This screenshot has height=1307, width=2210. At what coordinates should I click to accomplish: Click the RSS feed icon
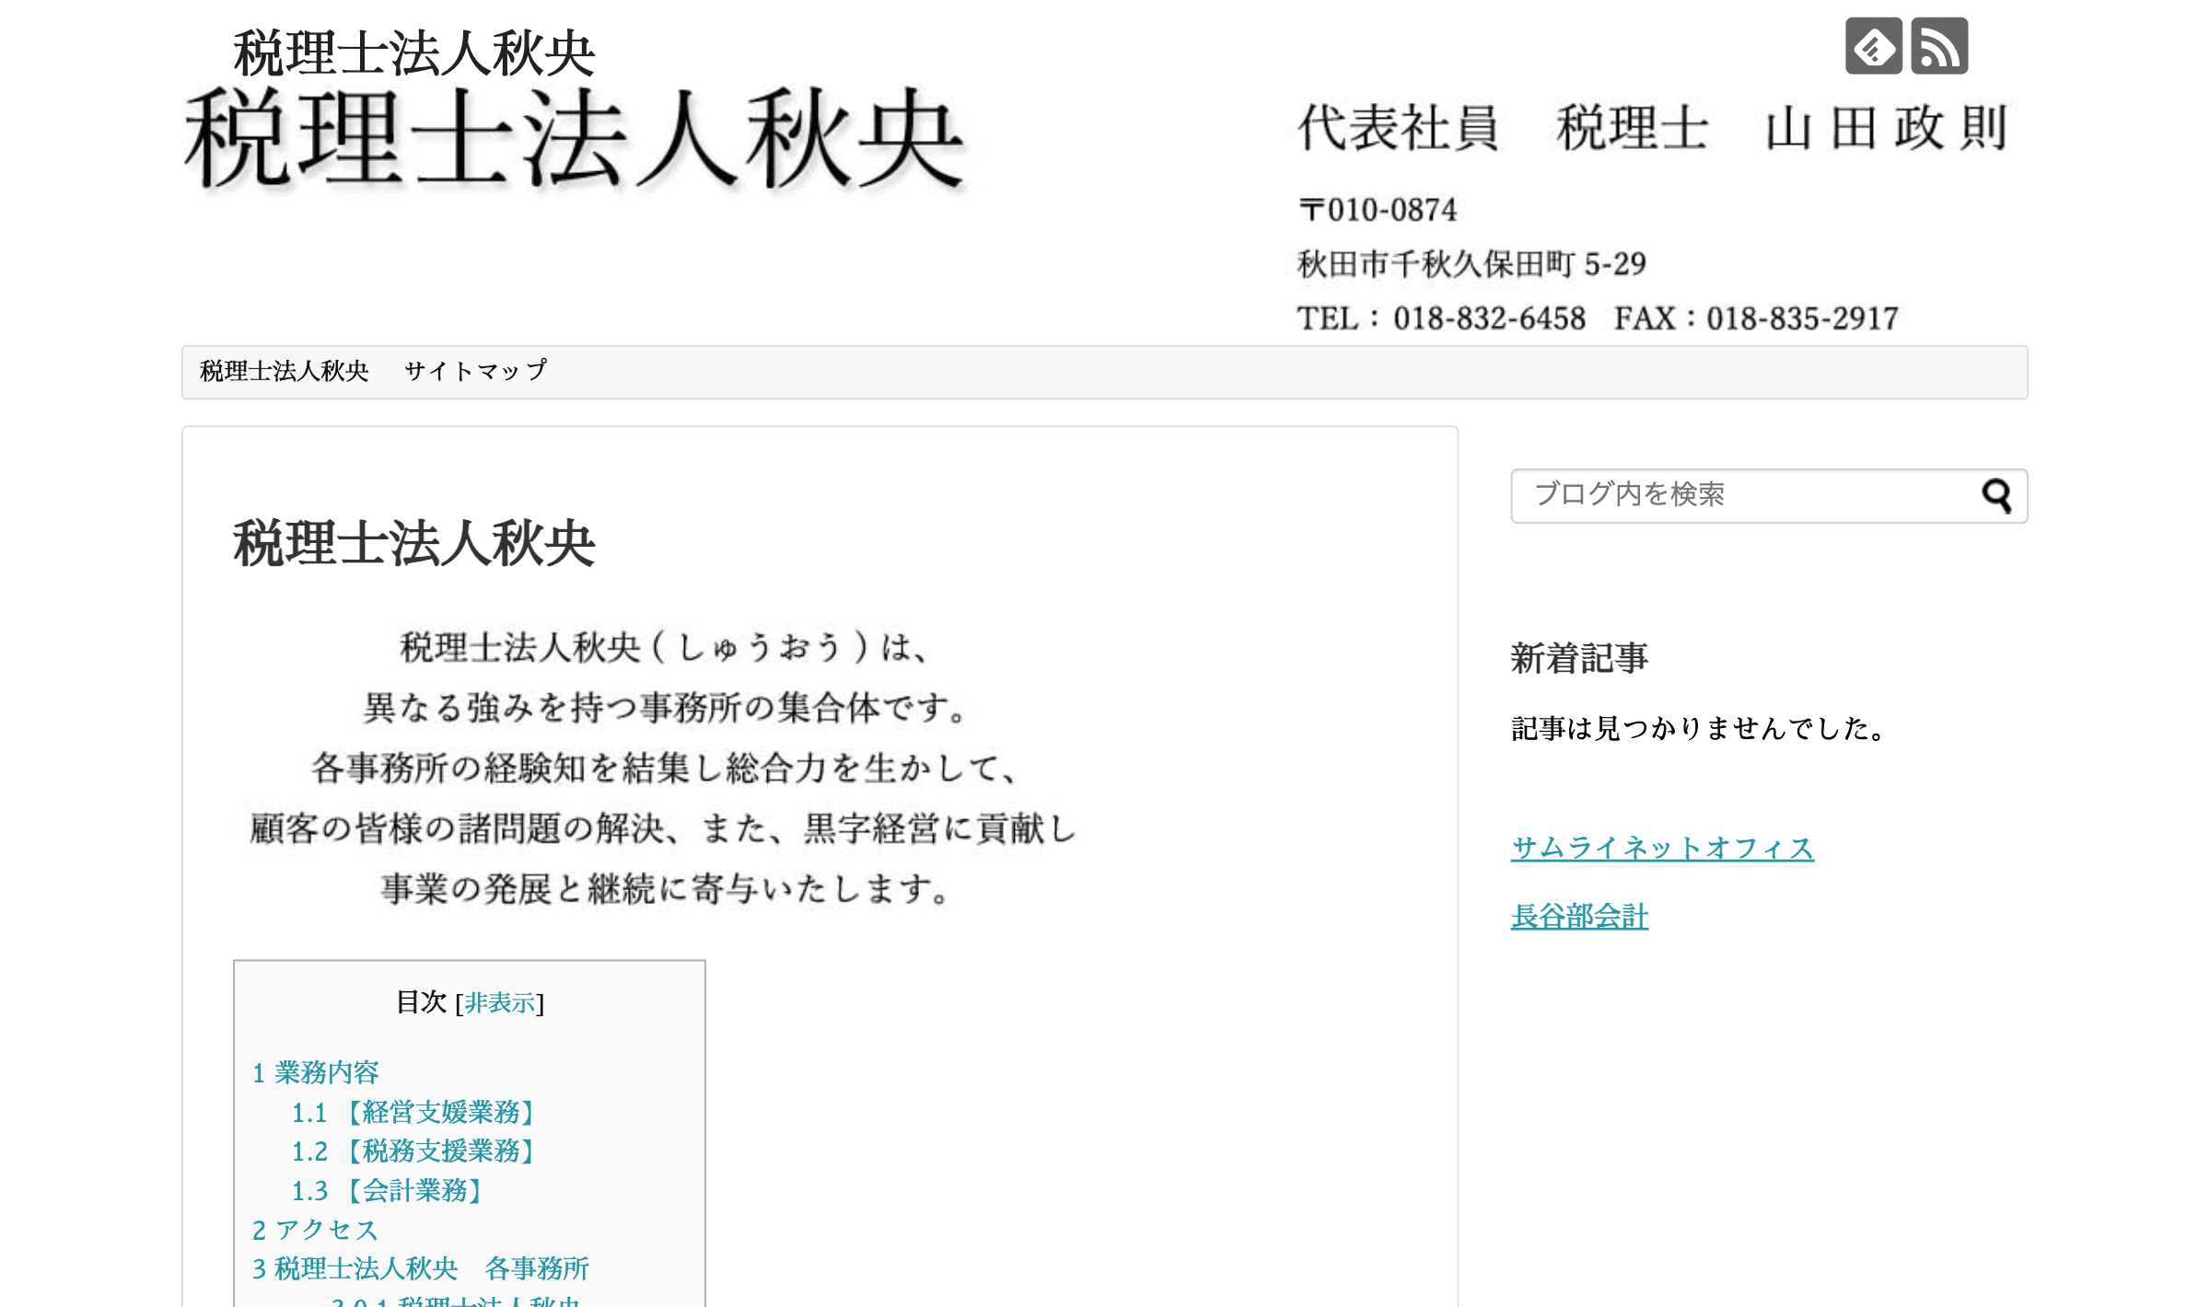tap(1939, 46)
